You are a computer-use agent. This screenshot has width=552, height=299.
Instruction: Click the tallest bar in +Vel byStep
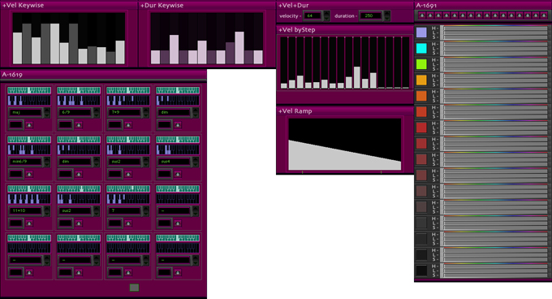click(x=357, y=77)
